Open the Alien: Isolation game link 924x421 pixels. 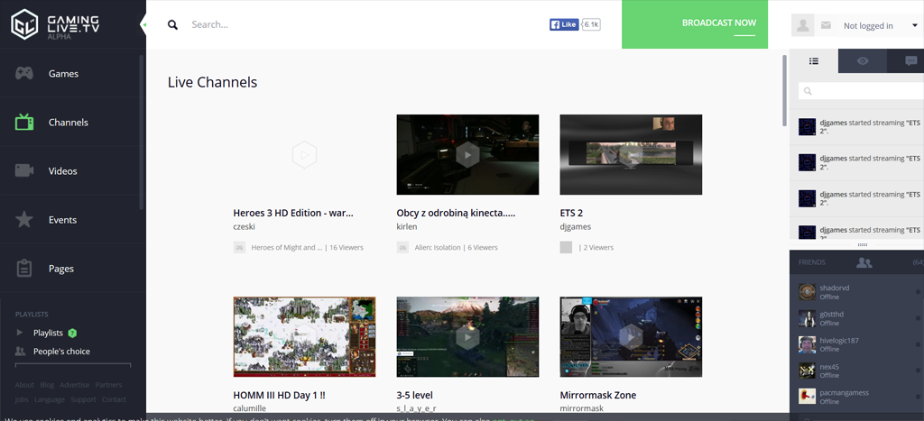(438, 248)
